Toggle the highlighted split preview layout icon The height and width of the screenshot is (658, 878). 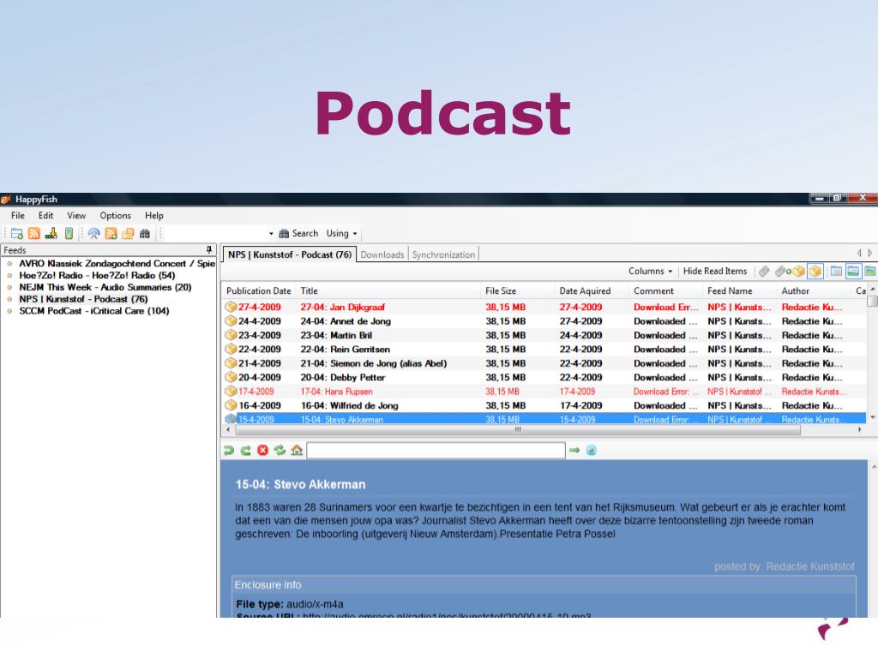[x=853, y=272]
